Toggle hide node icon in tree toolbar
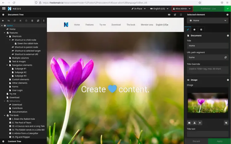 click(x=9, y=21)
